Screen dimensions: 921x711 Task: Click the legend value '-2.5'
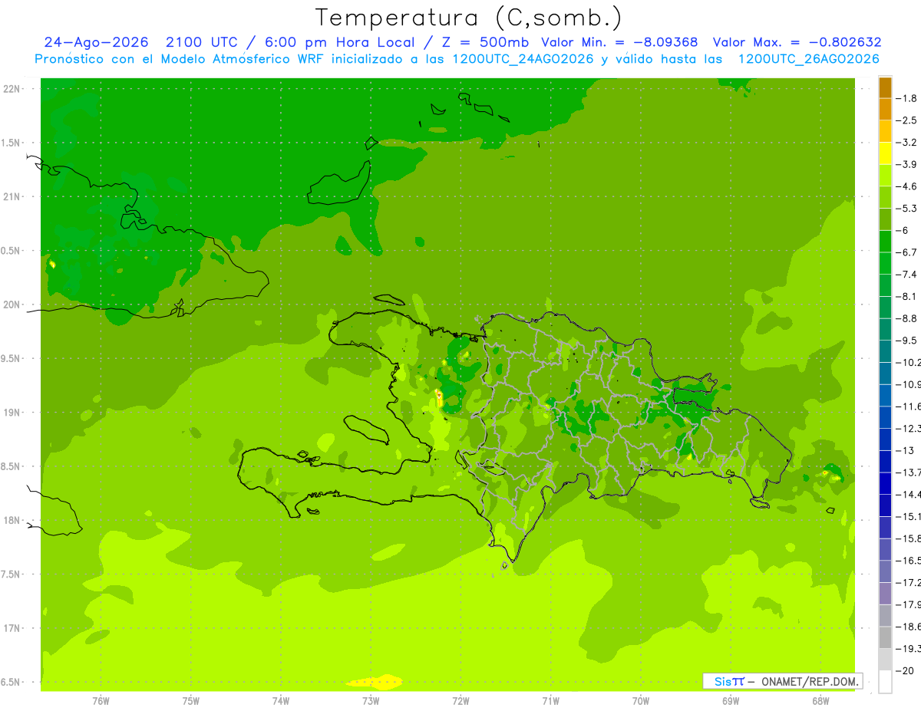coord(907,120)
